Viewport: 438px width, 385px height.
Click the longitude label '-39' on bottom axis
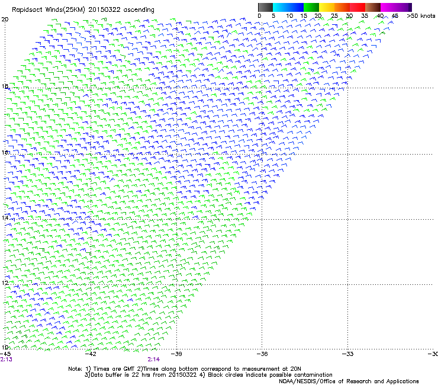click(x=176, y=354)
